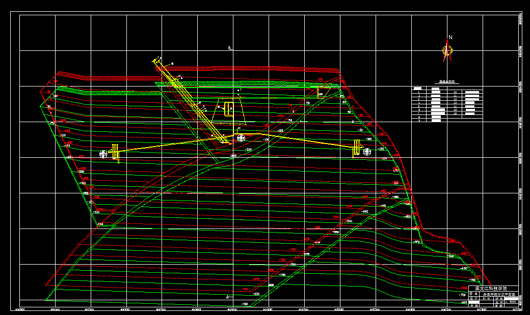Screen dimensions: 530x315
Task: Click the circled symbol left of the west shaft
Action: [x=103, y=154]
